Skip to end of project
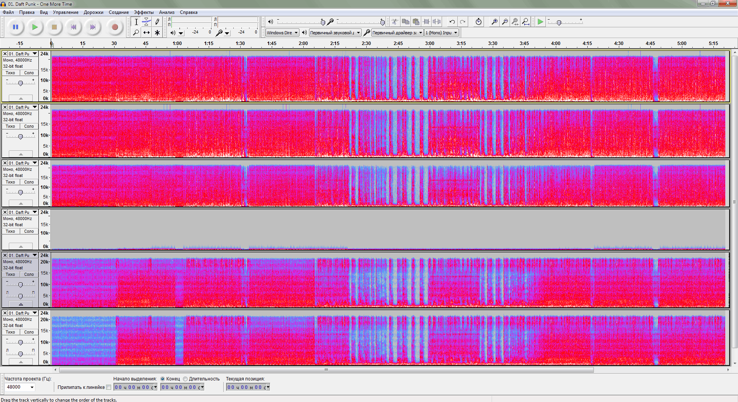Image resolution: width=738 pixels, height=402 pixels. [x=93, y=27]
